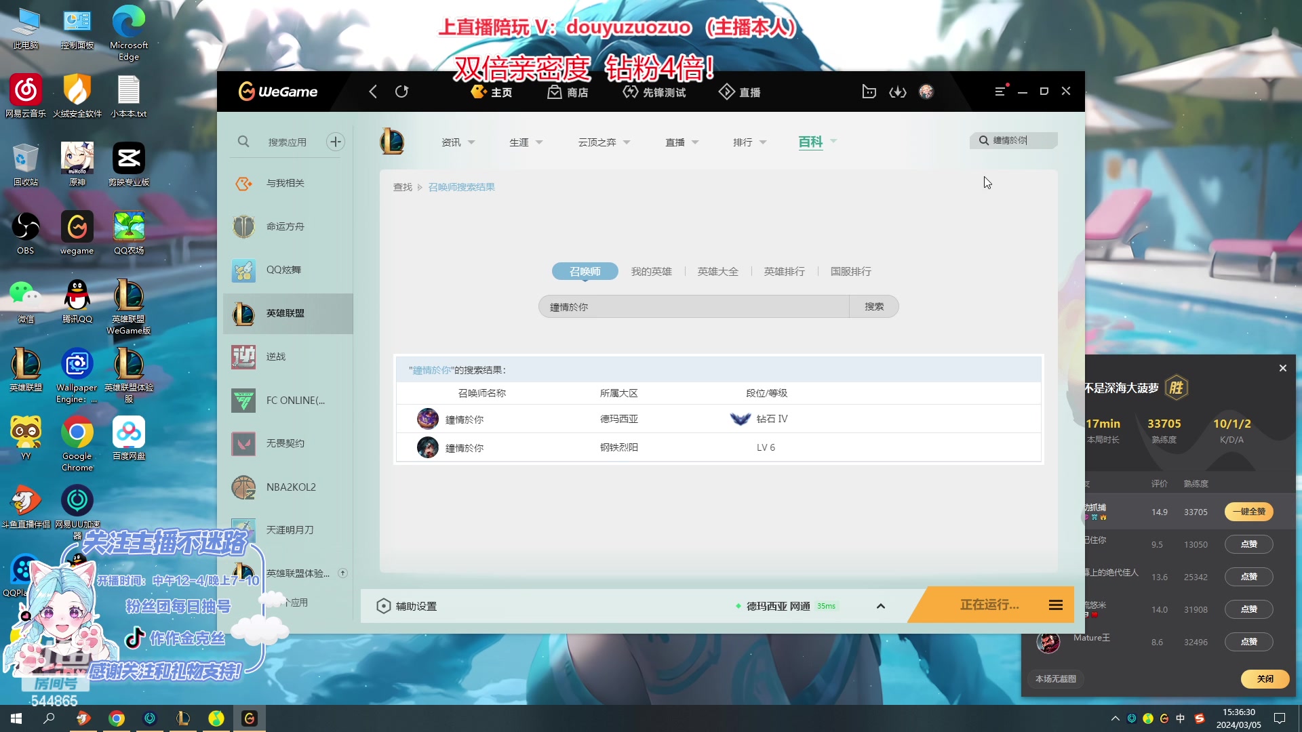Expand the 德玛西亚 网通 server chevron
The height and width of the screenshot is (732, 1302).
pyautogui.click(x=881, y=606)
